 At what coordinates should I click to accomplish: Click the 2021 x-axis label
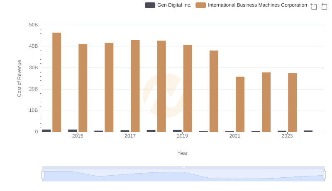235,136
